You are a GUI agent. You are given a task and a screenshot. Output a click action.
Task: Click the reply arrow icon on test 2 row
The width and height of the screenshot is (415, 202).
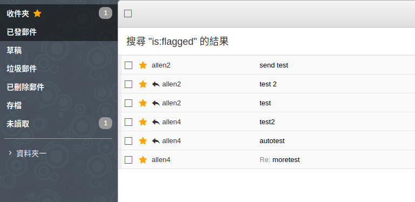click(x=156, y=84)
